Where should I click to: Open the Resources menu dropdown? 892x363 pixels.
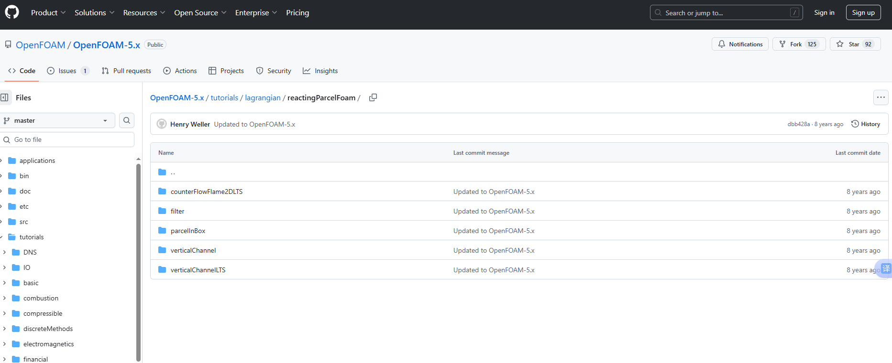point(144,12)
